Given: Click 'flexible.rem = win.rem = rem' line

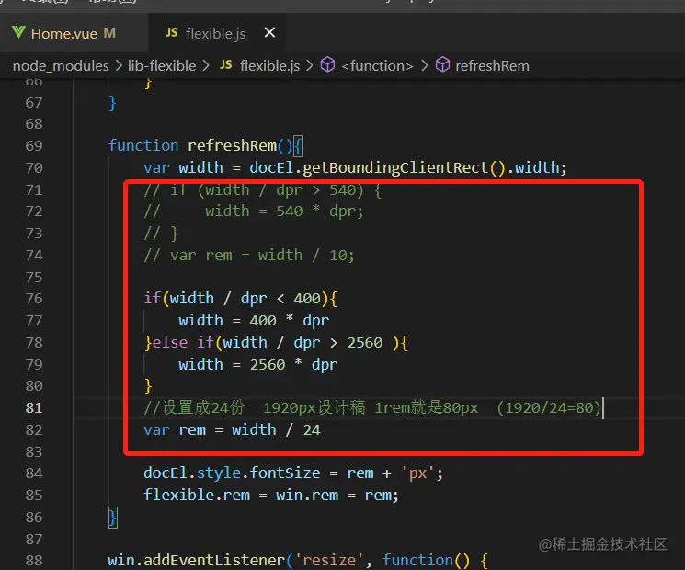Looking at the screenshot, I should pos(271,495).
